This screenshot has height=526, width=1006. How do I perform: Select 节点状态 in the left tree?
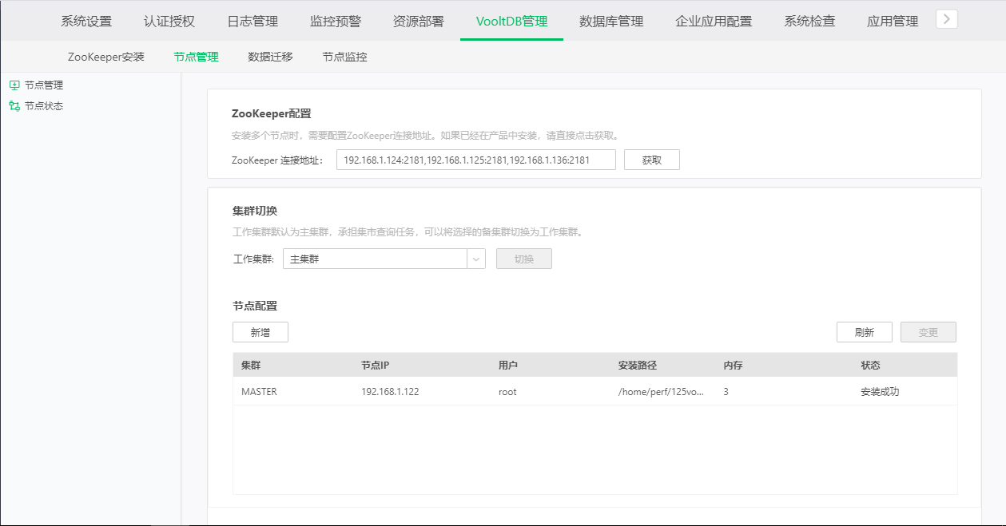44,105
